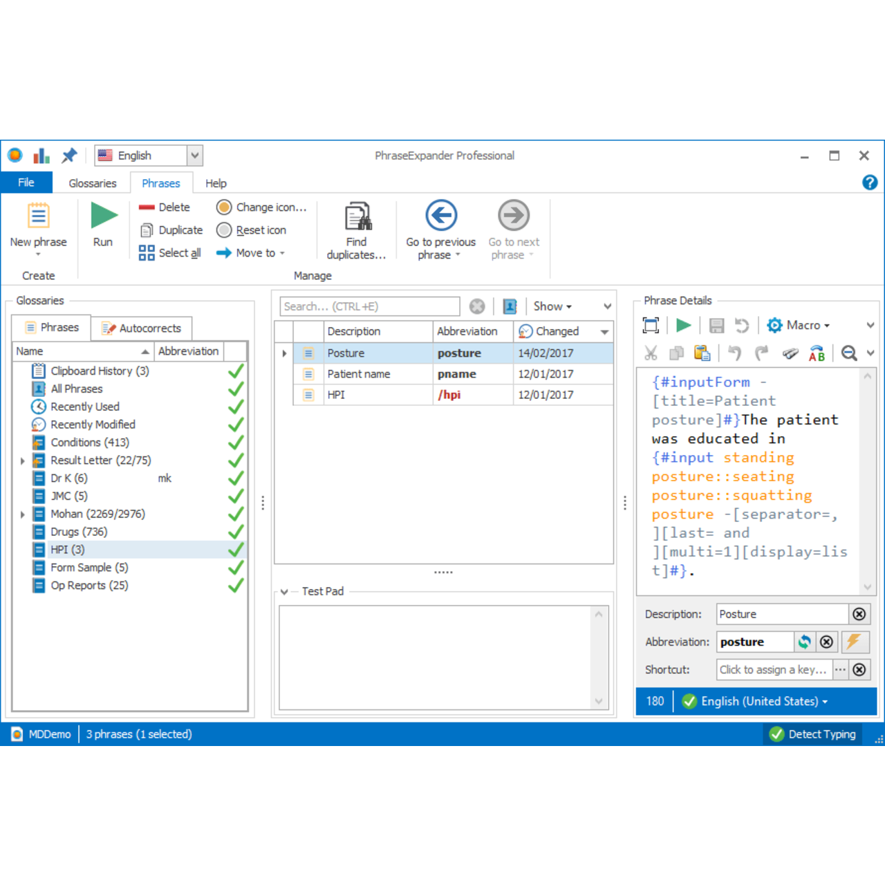Click the Delete button
This screenshot has width=885, height=885.
(x=165, y=207)
